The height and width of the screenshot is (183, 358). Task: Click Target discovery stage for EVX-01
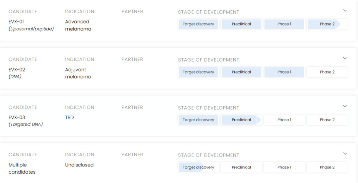click(199, 24)
